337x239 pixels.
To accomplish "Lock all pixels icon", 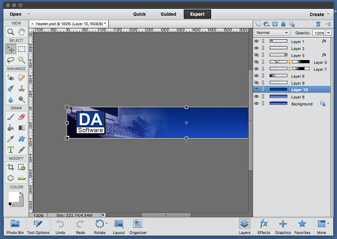I will (x=283, y=24).
